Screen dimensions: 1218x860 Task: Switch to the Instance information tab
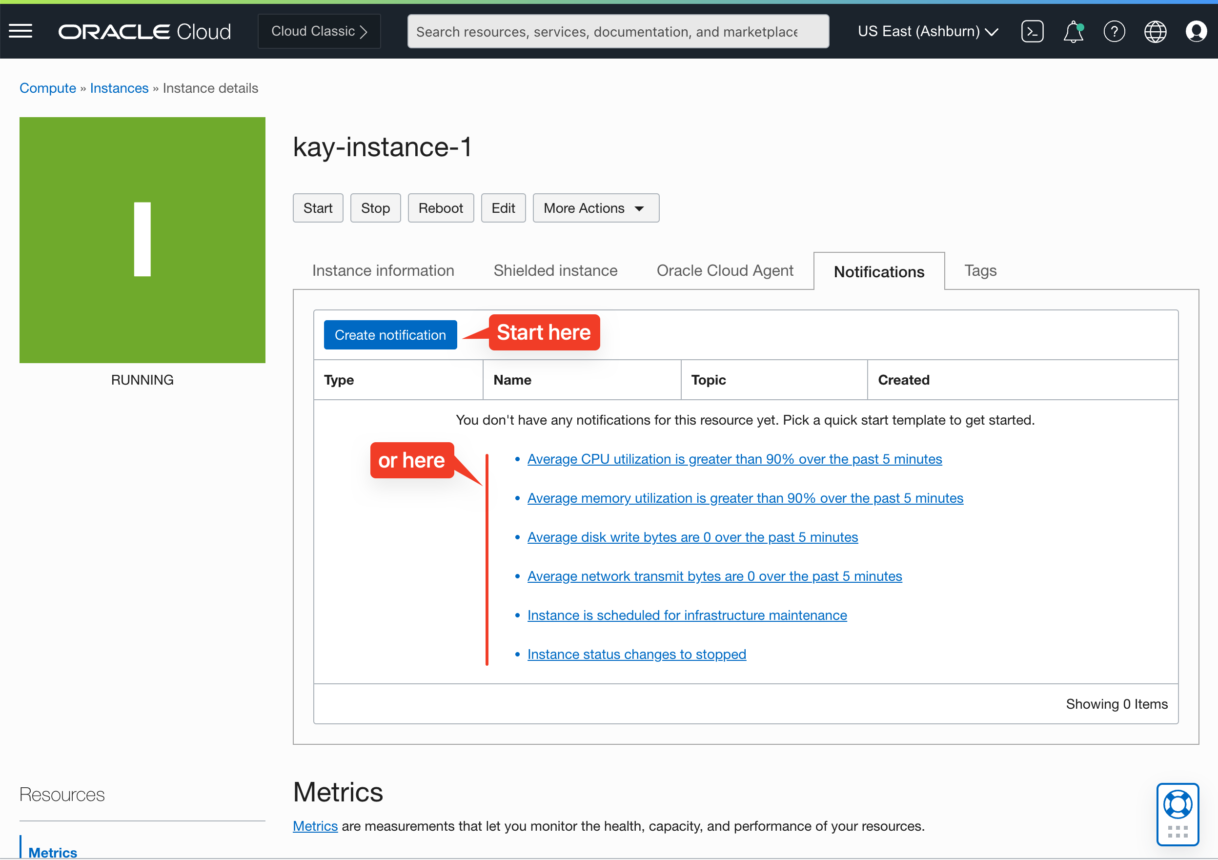(383, 270)
